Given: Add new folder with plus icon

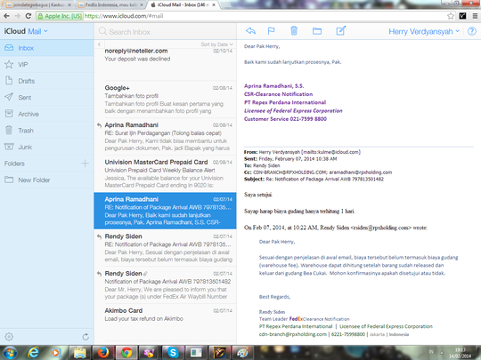Looking at the screenshot, I should click(85, 164).
